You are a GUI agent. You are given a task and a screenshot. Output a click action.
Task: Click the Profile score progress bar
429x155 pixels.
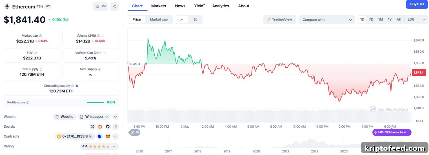[x=95, y=102]
